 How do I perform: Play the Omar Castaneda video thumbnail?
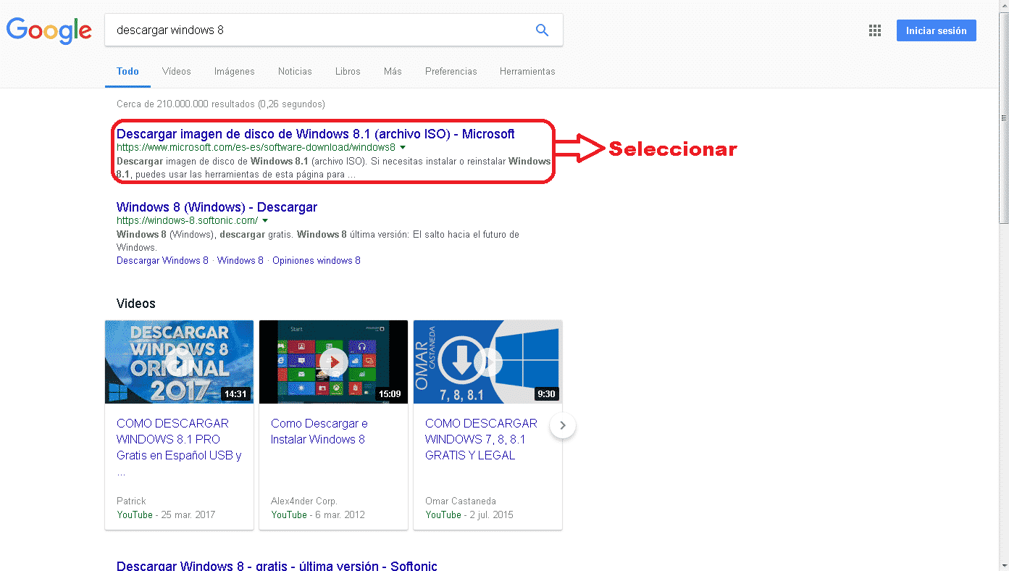click(x=487, y=362)
